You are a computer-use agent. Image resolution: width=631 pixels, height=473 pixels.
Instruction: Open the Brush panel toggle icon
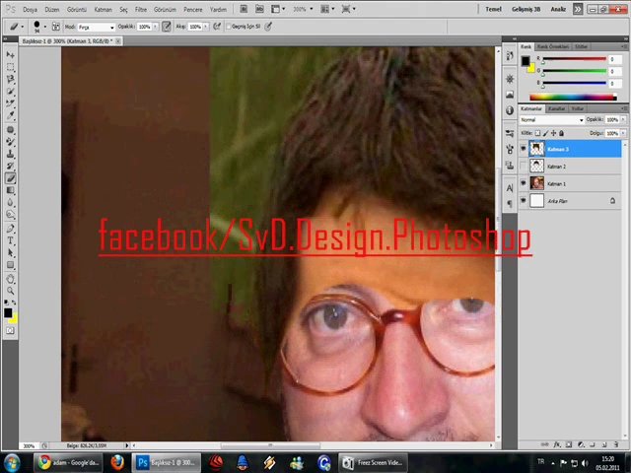point(55,27)
